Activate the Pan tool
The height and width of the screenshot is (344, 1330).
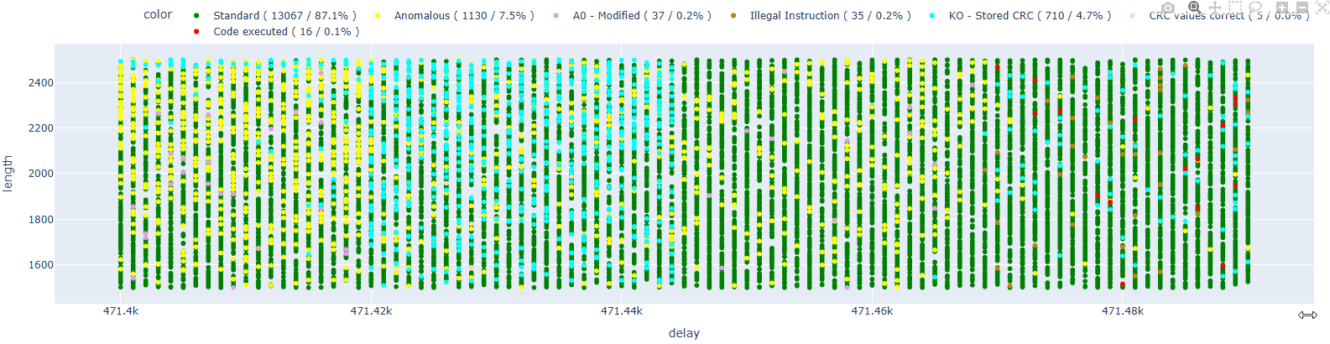coord(1214,8)
